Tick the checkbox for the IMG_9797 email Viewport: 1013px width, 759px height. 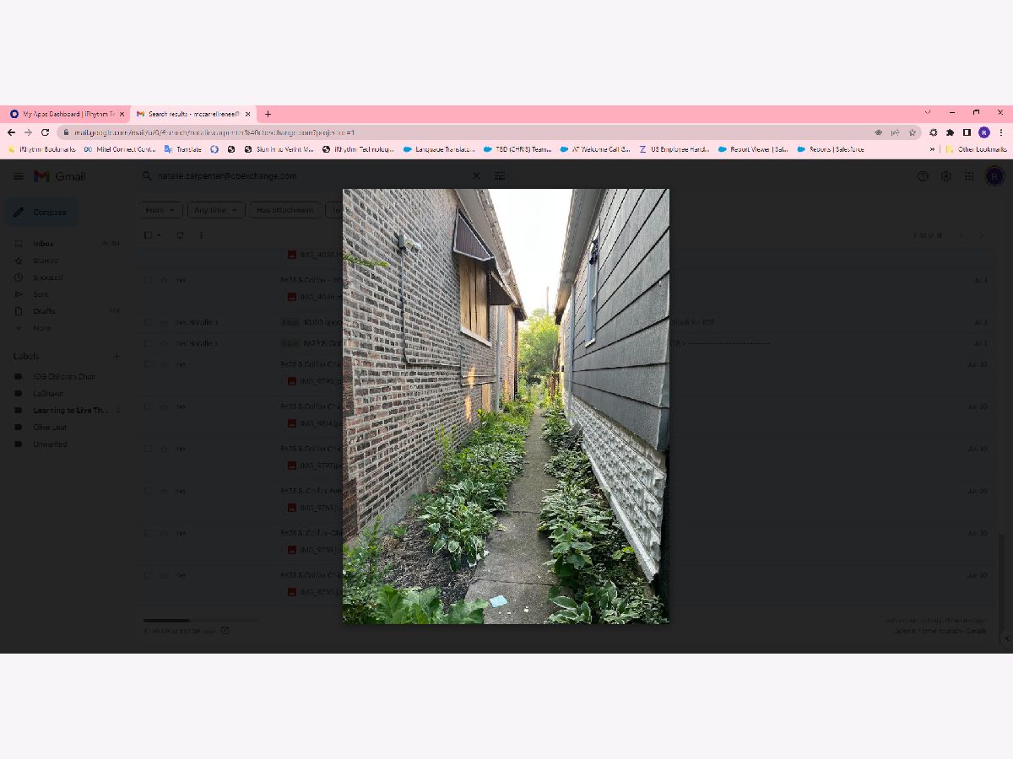tap(148, 449)
